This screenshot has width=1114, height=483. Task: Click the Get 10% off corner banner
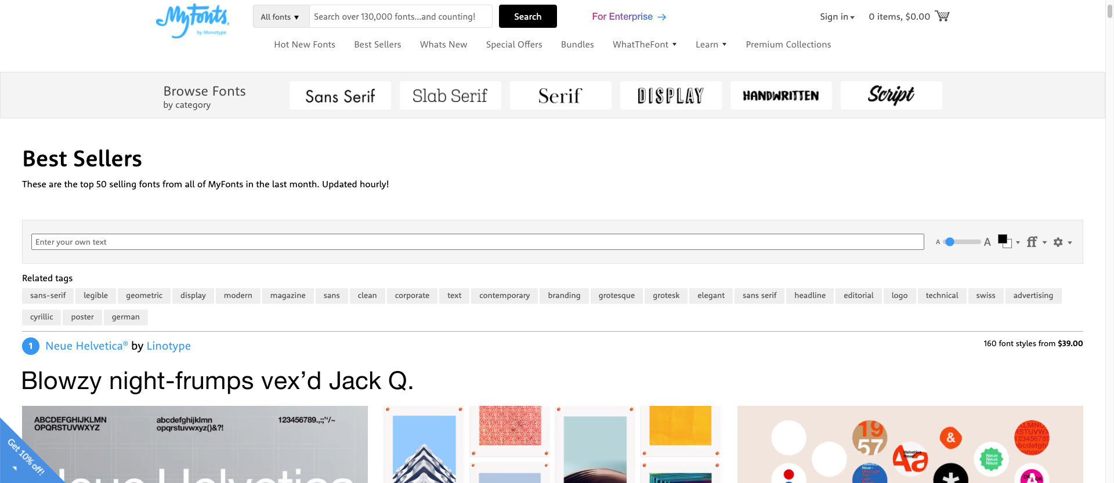click(24, 457)
